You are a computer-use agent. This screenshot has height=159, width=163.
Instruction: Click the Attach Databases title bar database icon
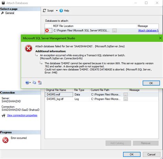[x=3, y=3]
